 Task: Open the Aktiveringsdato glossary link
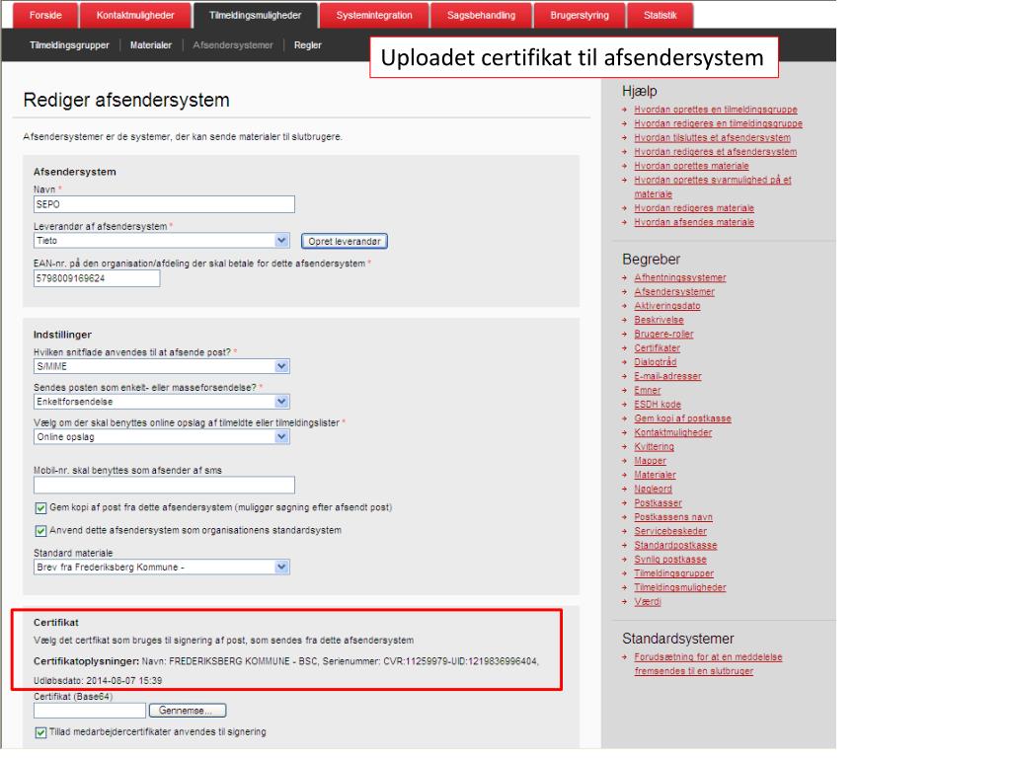tap(667, 306)
